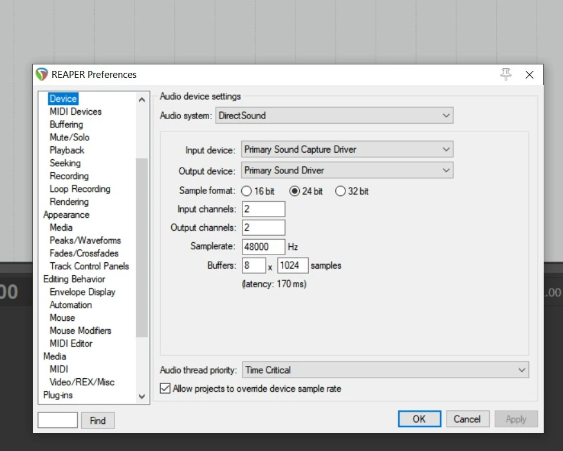Image resolution: width=563 pixels, height=451 pixels.
Task: Open Video/REX/Misc preferences
Action: [x=82, y=382]
